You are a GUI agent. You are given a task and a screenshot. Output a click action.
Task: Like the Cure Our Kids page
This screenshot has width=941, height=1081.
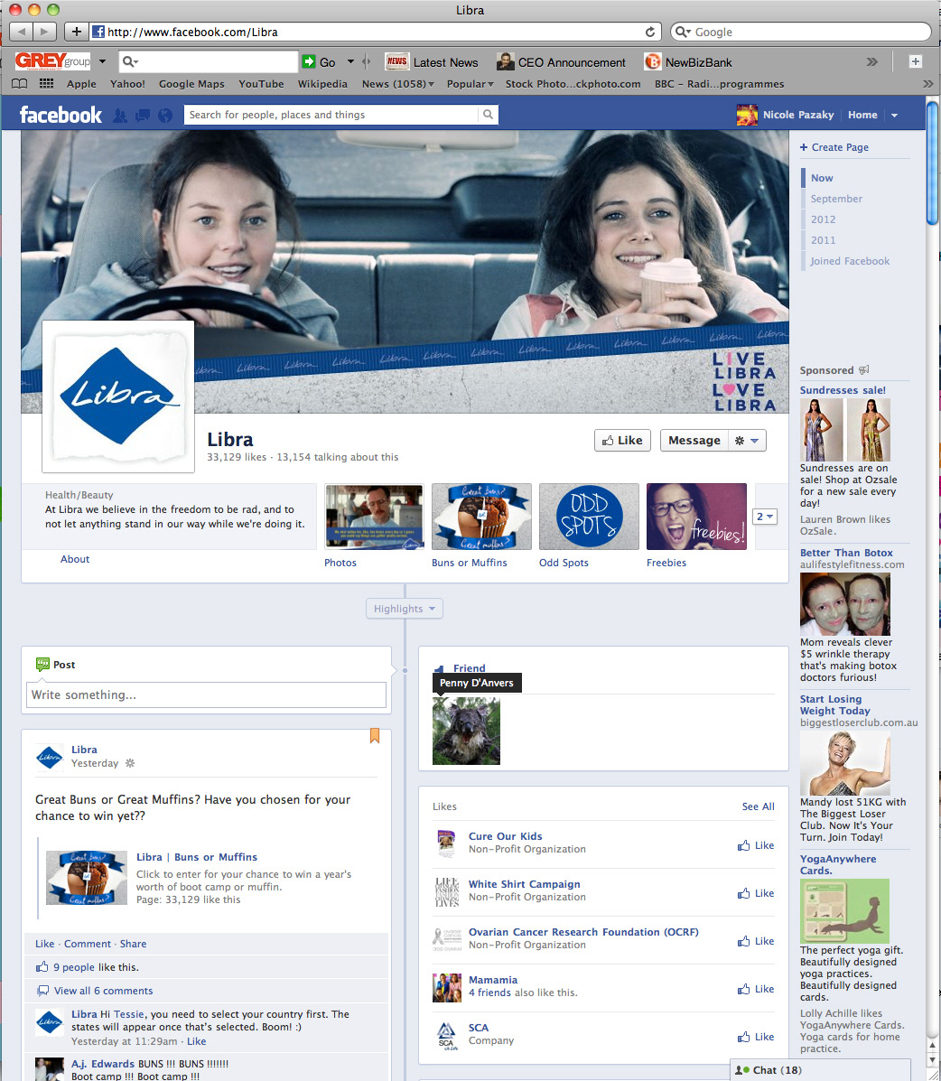pyautogui.click(x=756, y=845)
